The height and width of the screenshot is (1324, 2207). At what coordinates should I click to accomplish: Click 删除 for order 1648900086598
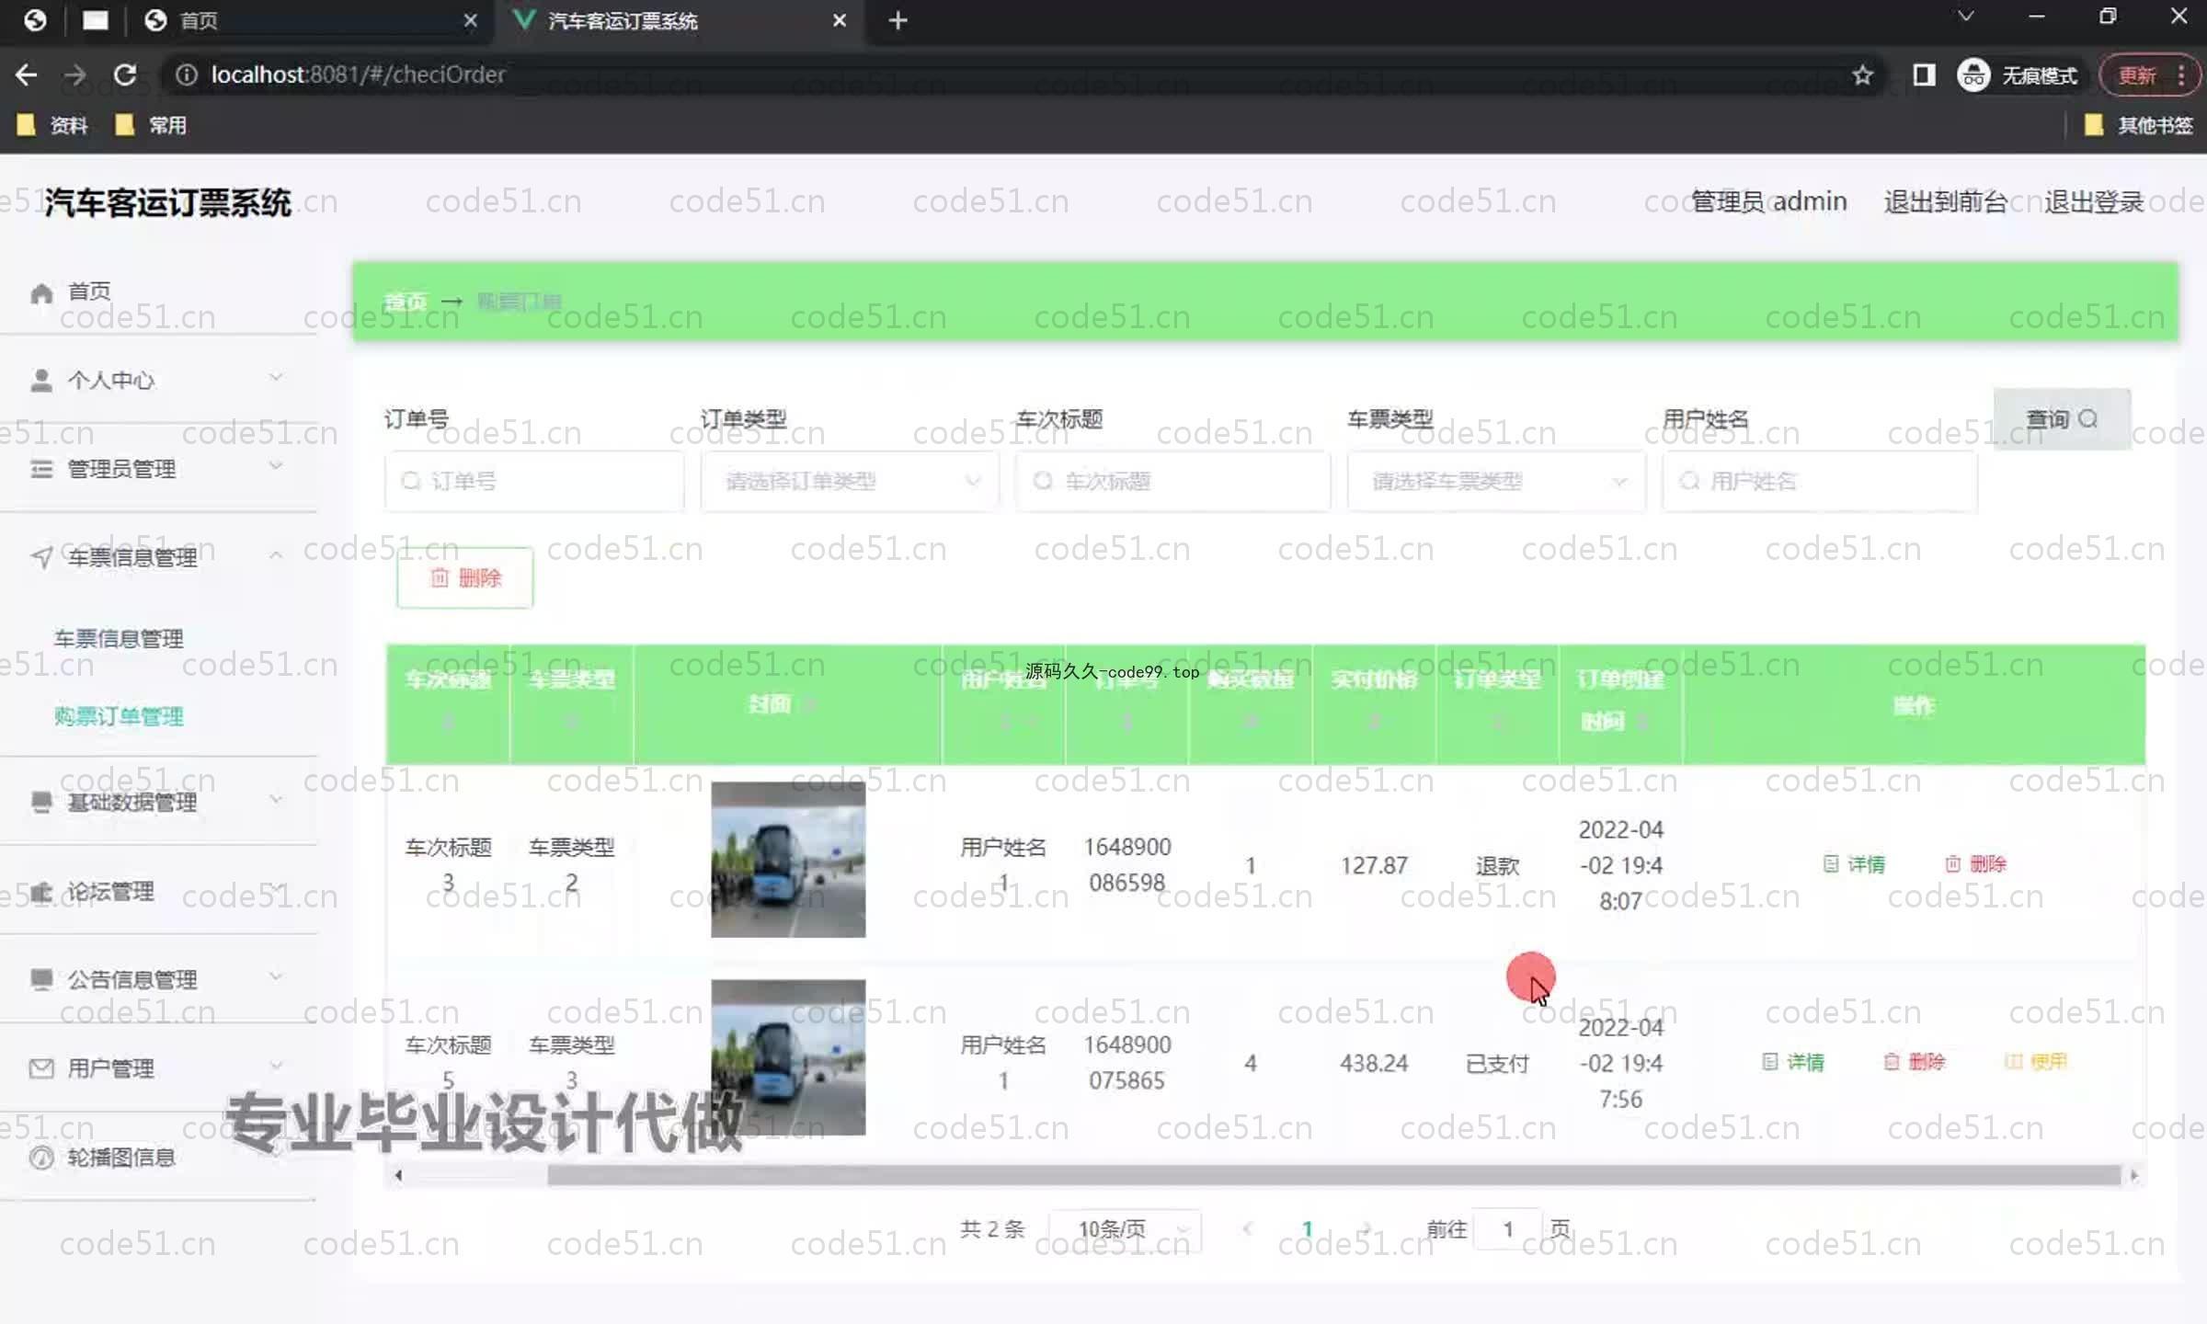[1975, 864]
